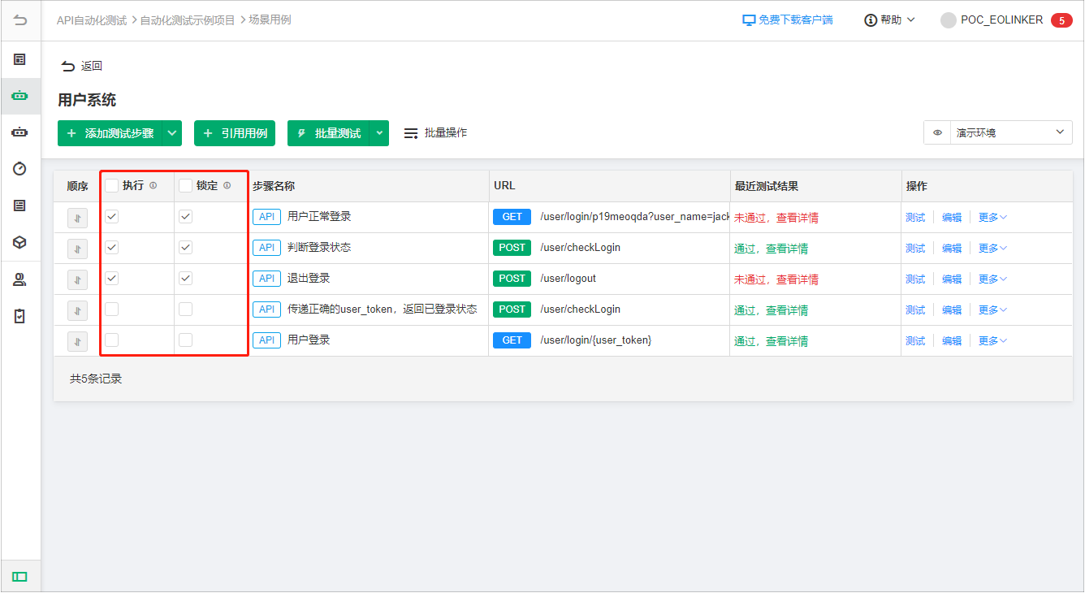The image size is (1085, 593).
Task: Go to API自动化测试 breadcrumb
Action: pos(92,20)
